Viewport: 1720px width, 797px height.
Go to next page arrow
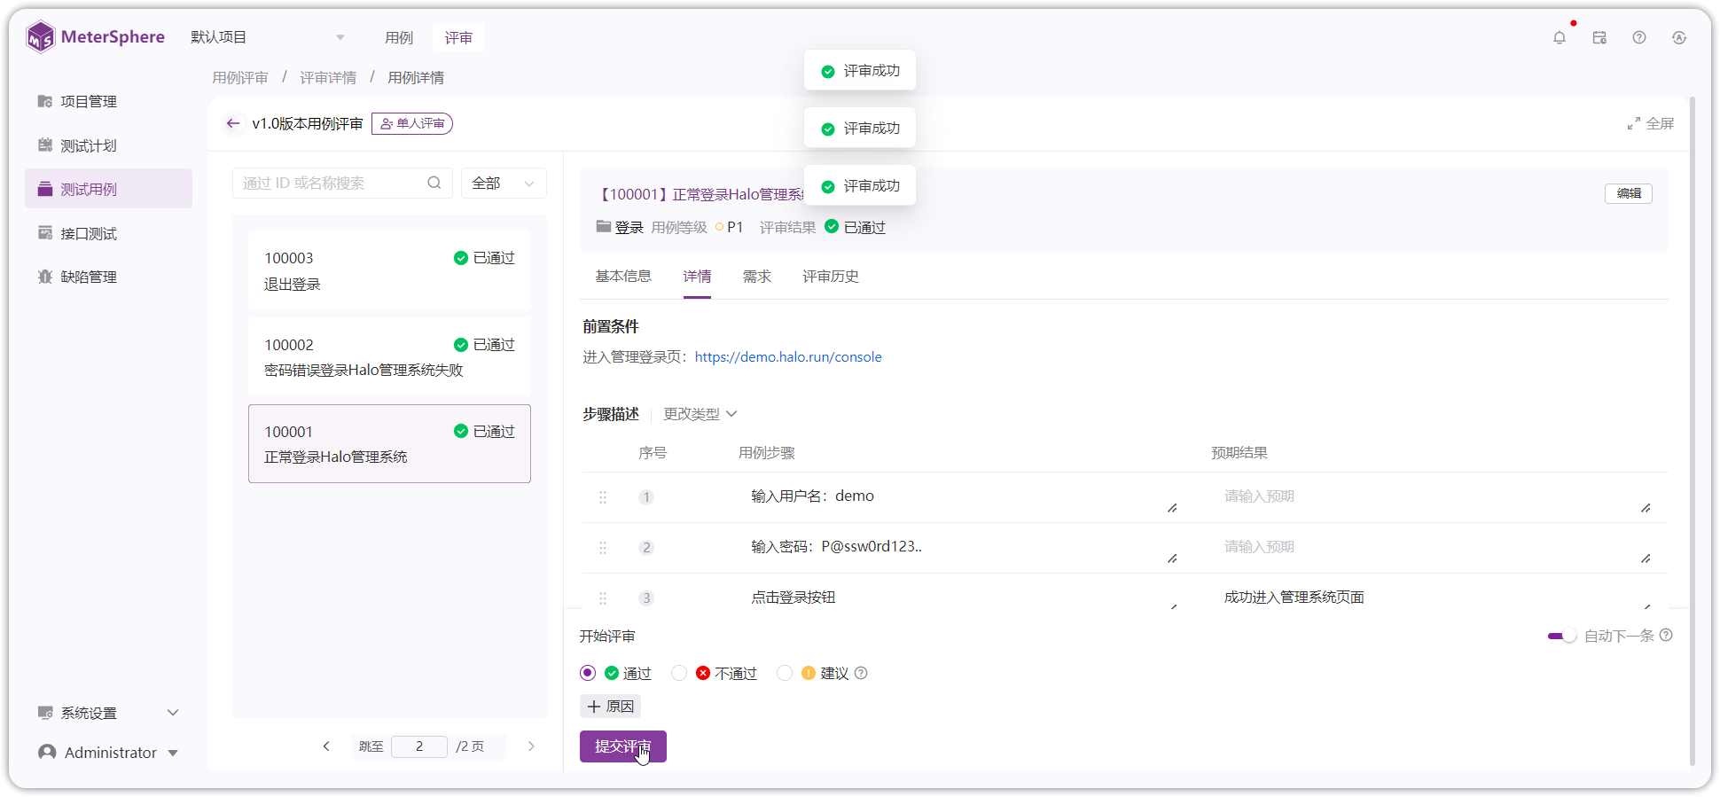click(531, 746)
